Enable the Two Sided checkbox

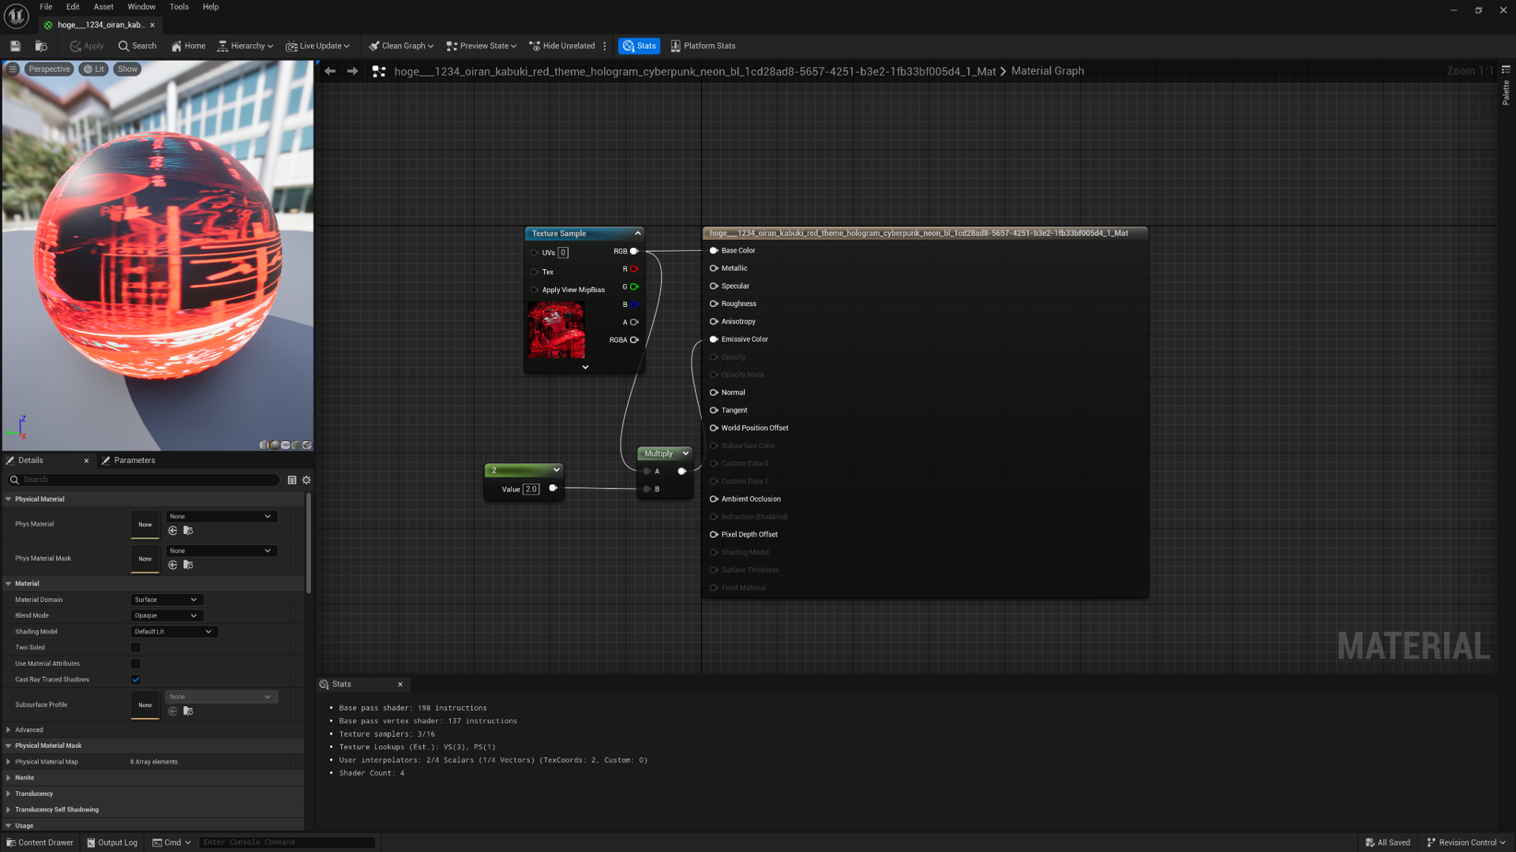point(135,648)
